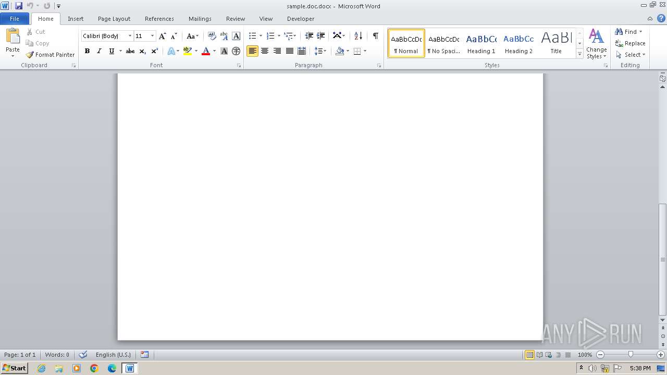Click the Sort A-Z icon
The width and height of the screenshot is (667, 375).
coord(358,36)
